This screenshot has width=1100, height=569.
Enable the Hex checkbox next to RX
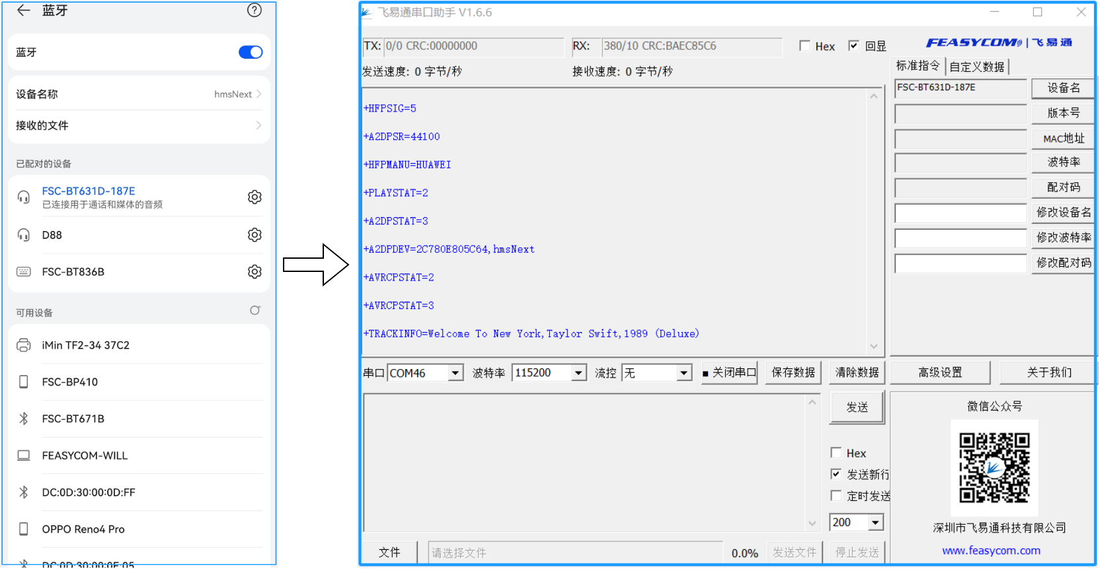(805, 46)
